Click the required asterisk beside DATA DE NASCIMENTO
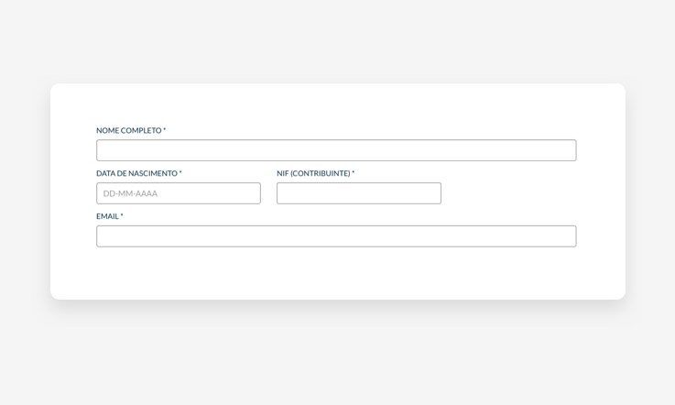The height and width of the screenshot is (405, 675). pos(180,173)
